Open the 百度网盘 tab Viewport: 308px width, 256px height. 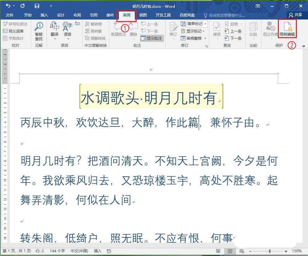click(187, 15)
